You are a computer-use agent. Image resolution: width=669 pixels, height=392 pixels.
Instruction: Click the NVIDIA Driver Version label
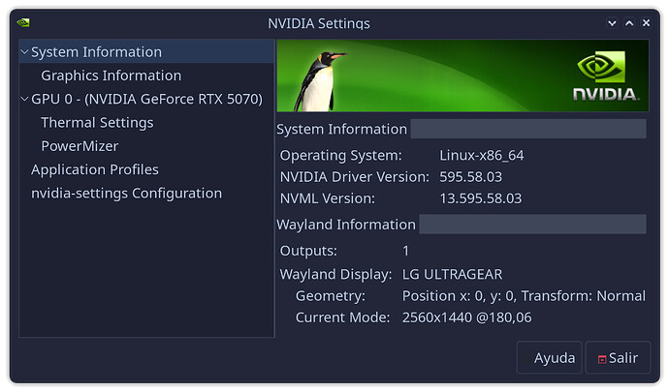355,177
